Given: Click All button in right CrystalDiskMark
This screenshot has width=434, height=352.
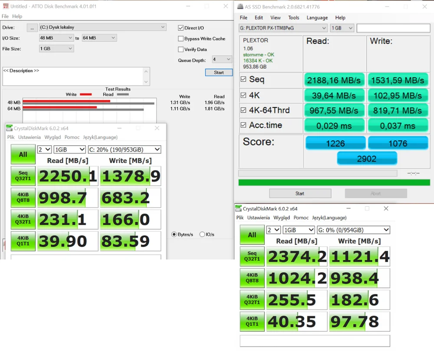Looking at the screenshot, I should [x=252, y=235].
